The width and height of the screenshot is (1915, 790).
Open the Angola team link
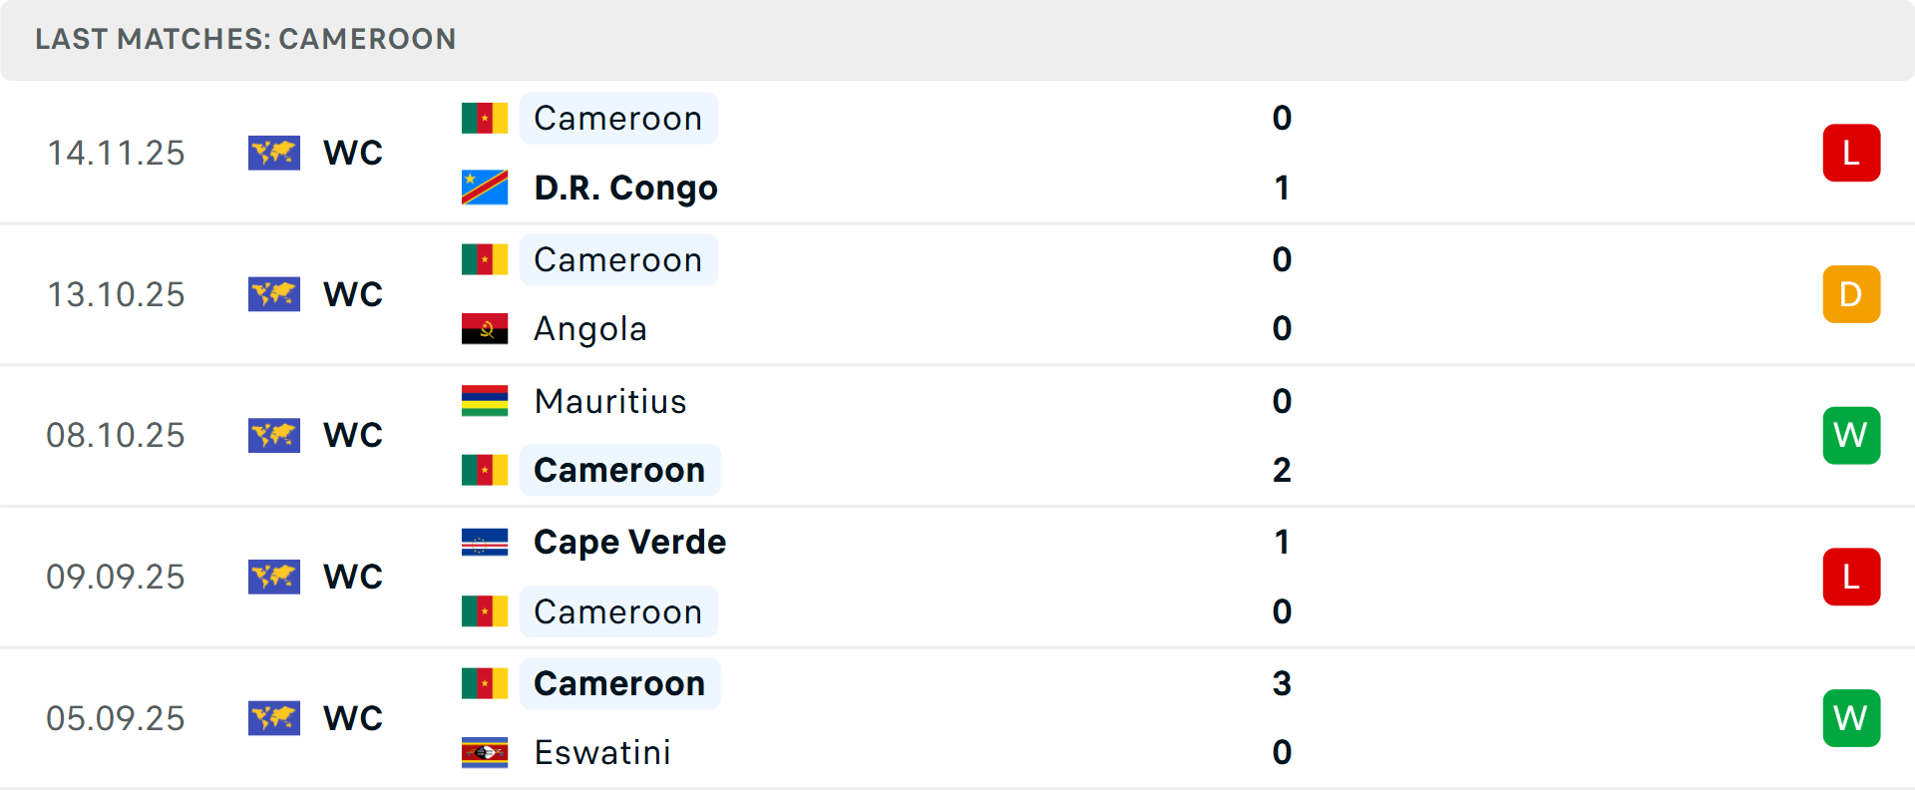pos(590,329)
